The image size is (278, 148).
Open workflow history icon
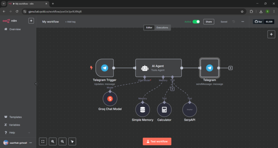[234, 22]
